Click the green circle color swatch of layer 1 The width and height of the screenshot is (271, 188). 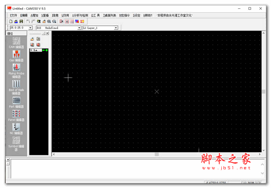[47, 50]
